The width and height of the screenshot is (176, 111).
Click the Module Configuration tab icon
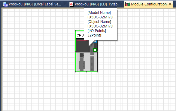(x=127, y=4)
